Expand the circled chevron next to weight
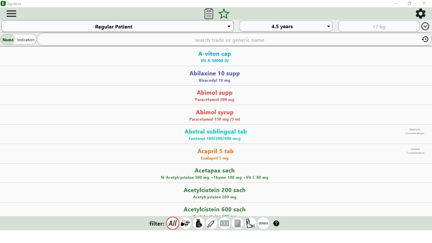The image size is (432, 243). [x=425, y=27]
